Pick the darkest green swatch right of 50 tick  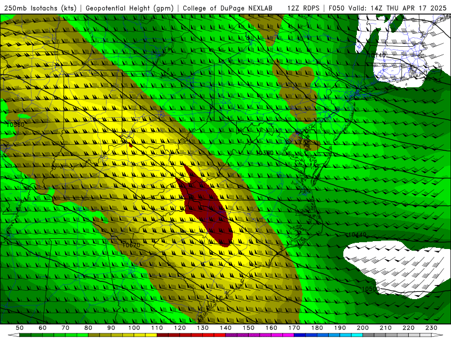25,335
